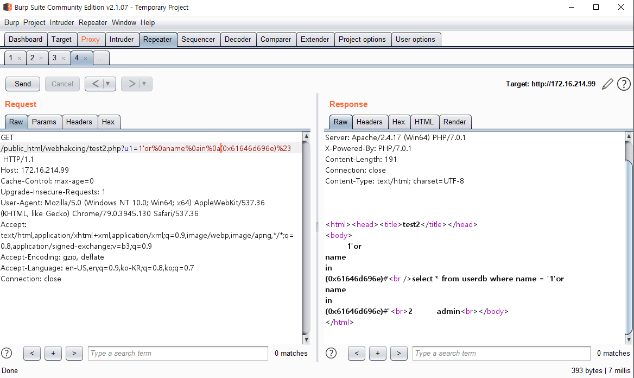Show response HTML view
Viewport: 634px width, 378px height.
click(x=424, y=122)
